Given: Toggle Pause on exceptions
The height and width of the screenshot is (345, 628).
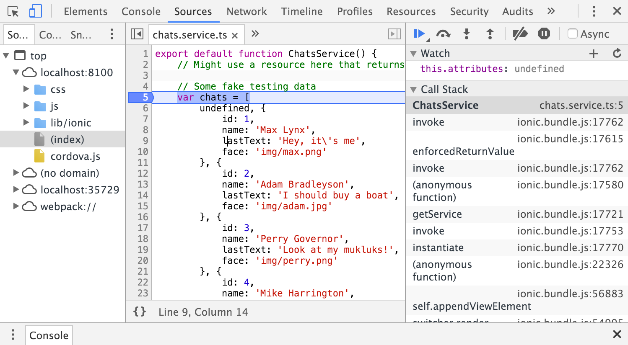Looking at the screenshot, I should (x=544, y=33).
